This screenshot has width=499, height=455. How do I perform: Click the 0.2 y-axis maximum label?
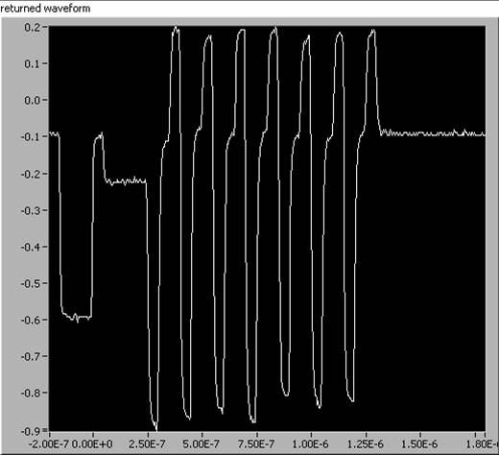click(x=32, y=27)
